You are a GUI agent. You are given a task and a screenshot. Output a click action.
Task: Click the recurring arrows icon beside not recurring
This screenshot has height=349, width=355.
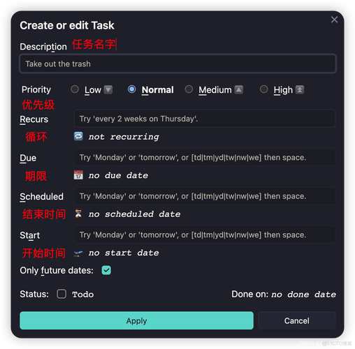(x=78, y=136)
